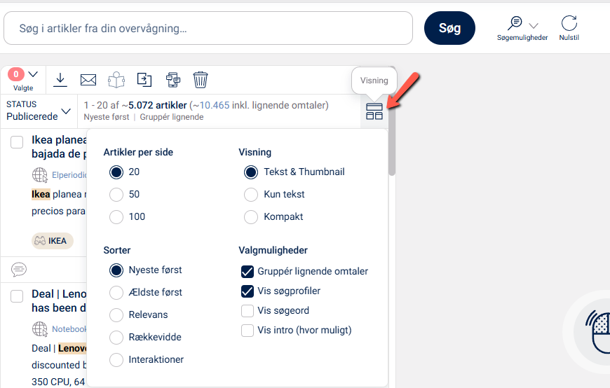Viewport: 610px width, 388px height.
Task: Enable the Vis søgeord checkbox
Action: 248,310
